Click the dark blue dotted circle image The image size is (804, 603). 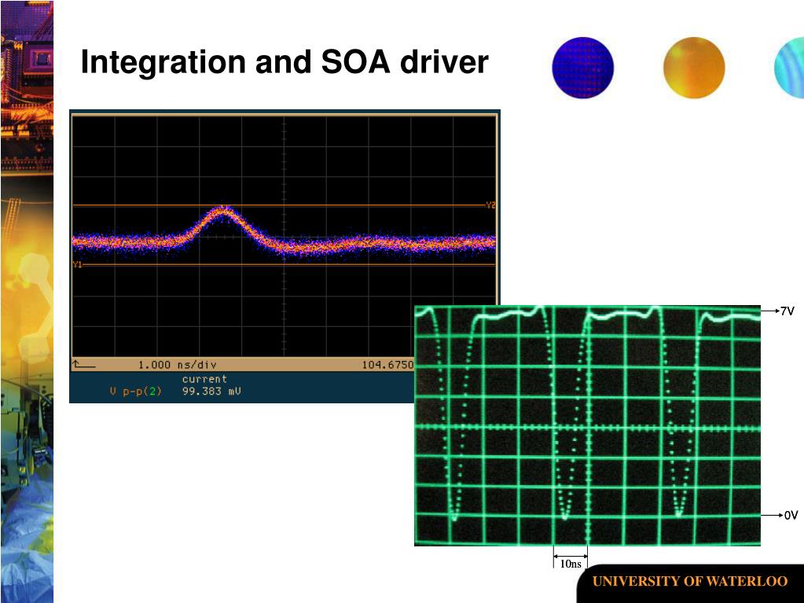582,67
